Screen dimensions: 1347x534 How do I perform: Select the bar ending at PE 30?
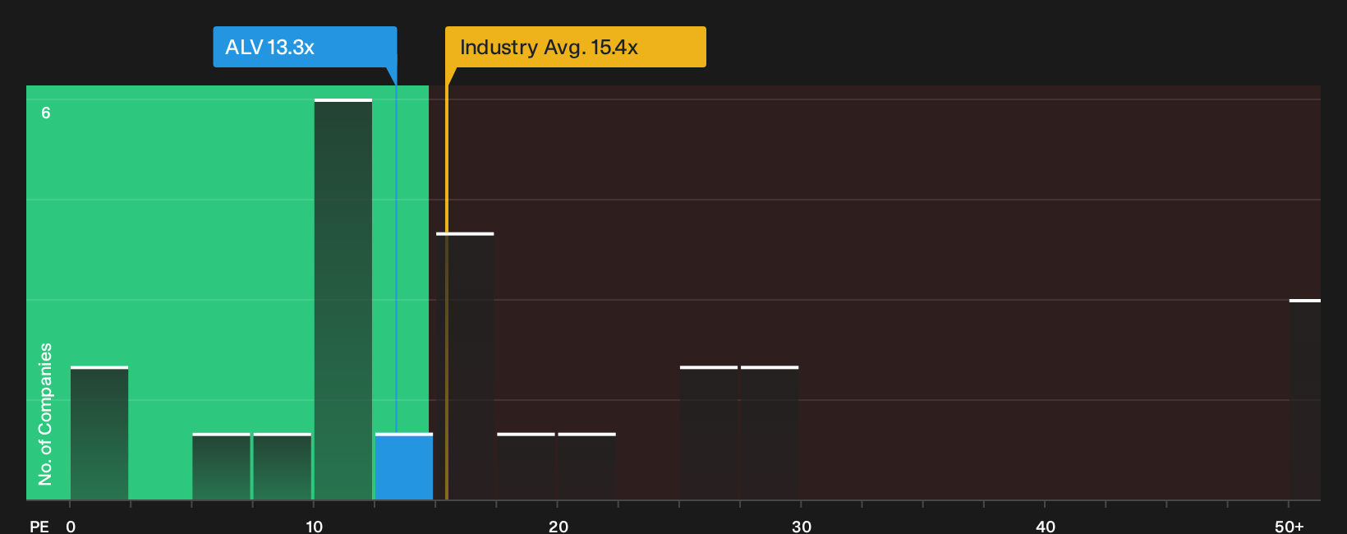coord(770,433)
